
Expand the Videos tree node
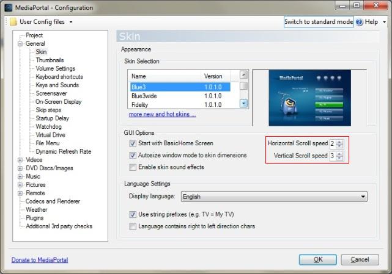coord(20,160)
